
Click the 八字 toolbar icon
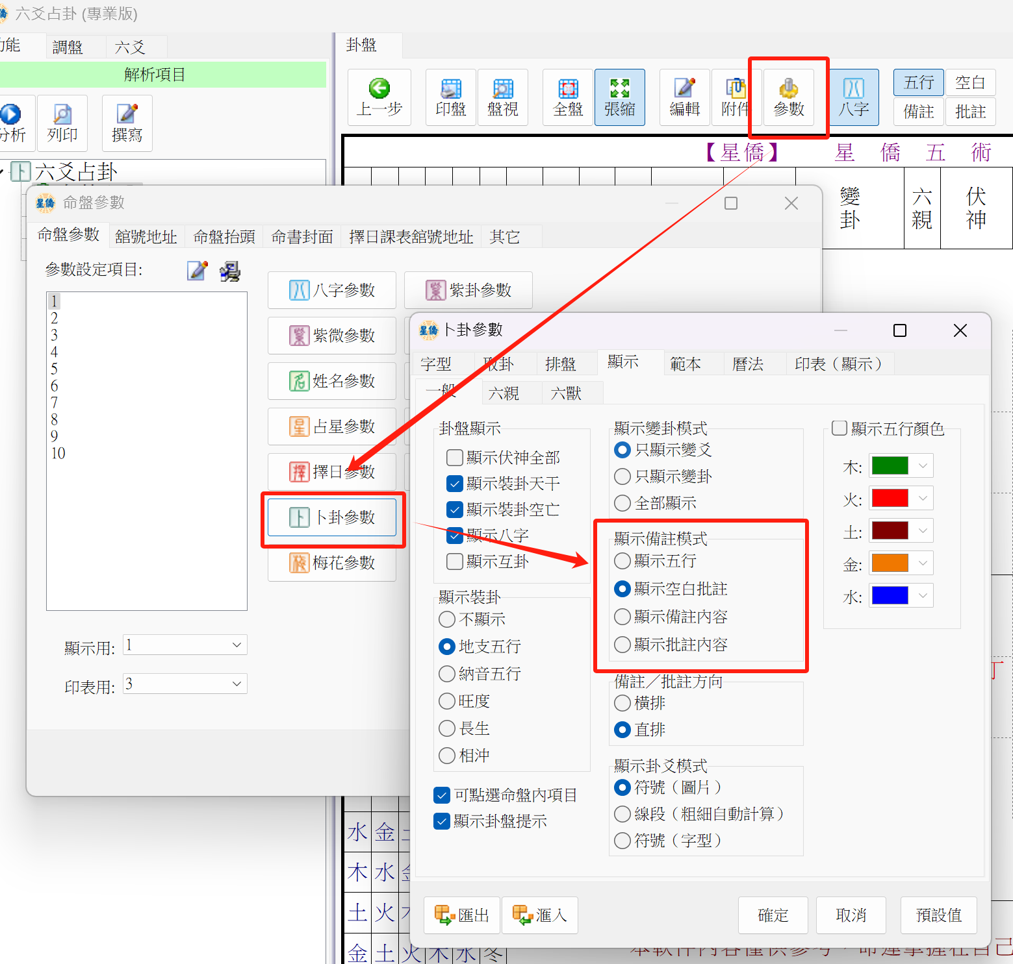[854, 97]
